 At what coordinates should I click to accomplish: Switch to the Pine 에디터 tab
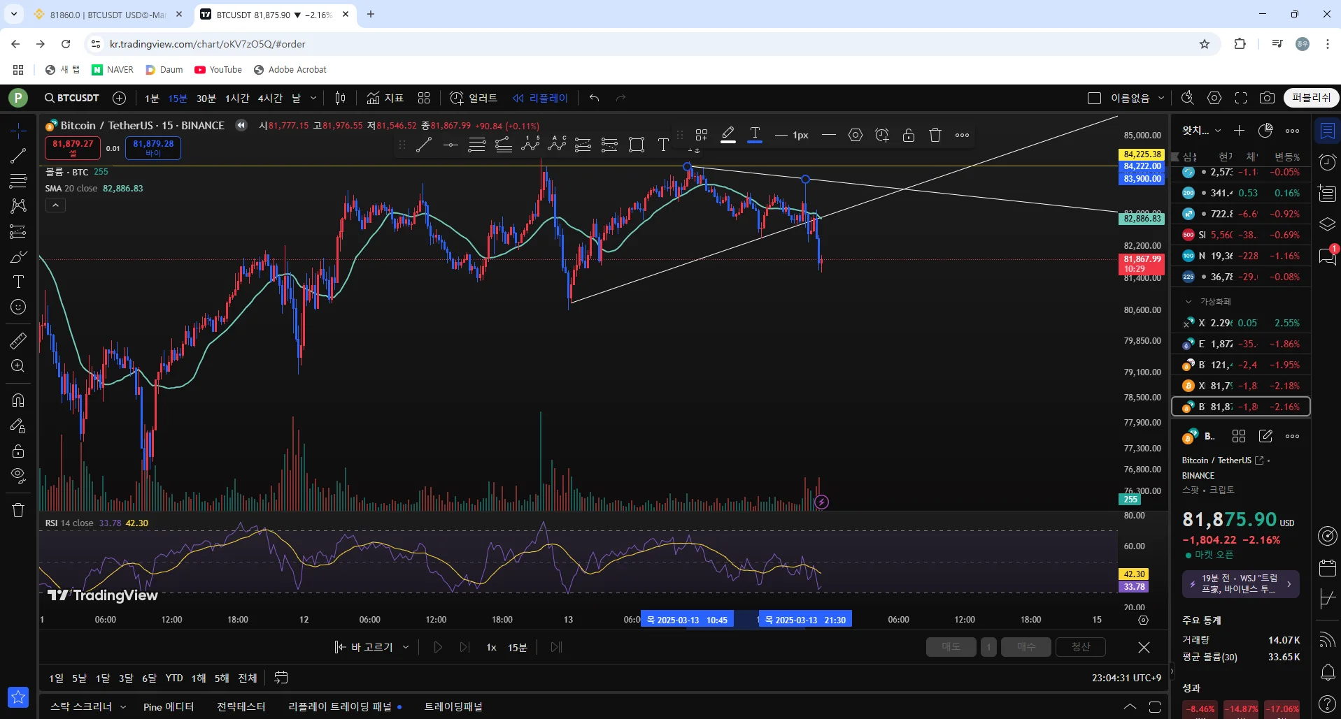point(169,707)
